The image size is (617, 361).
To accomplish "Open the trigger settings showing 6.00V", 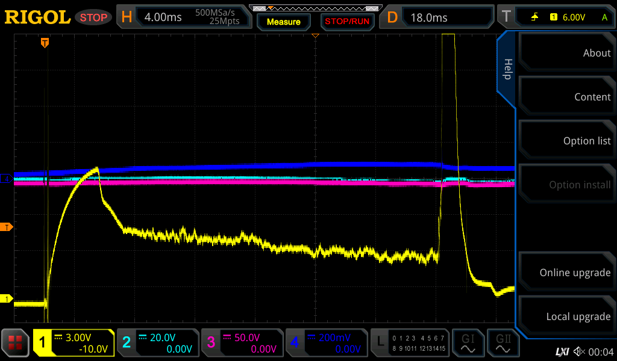I will coord(556,17).
